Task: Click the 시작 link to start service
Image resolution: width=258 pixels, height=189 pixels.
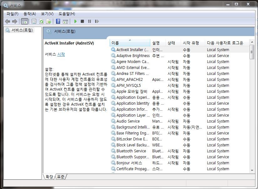Action: 61,54
